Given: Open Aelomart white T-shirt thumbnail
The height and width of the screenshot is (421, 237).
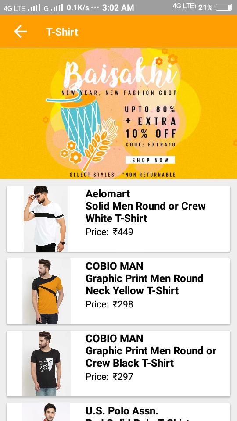Looking at the screenshot, I should tap(46, 218).
